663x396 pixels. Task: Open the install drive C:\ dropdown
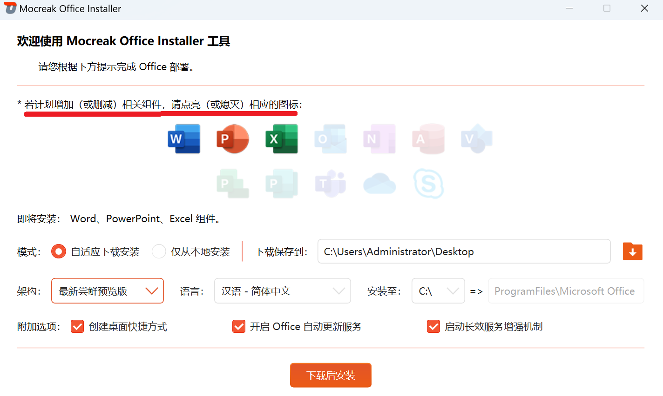coord(438,291)
